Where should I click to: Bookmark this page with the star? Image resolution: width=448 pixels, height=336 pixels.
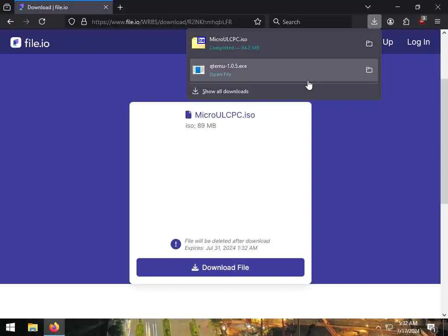[257, 22]
